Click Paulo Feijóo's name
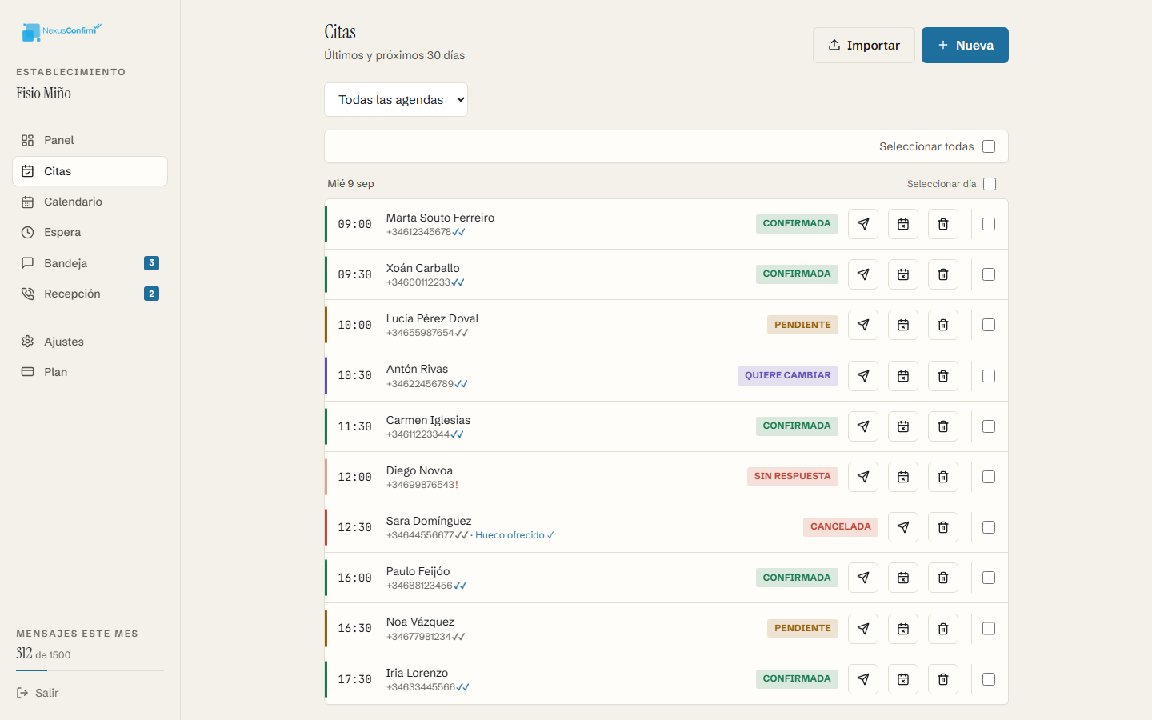The height and width of the screenshot is (720, 1152). coord(418,571)
